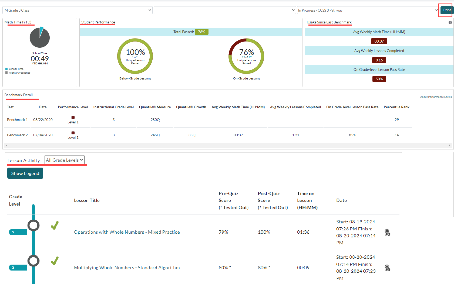Click the 03/22/2020 date cell
The image size is (454, 284).
43,120
